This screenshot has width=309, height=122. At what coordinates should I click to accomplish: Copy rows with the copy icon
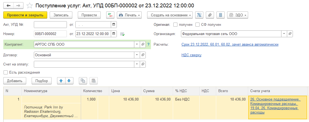[83, 81]
